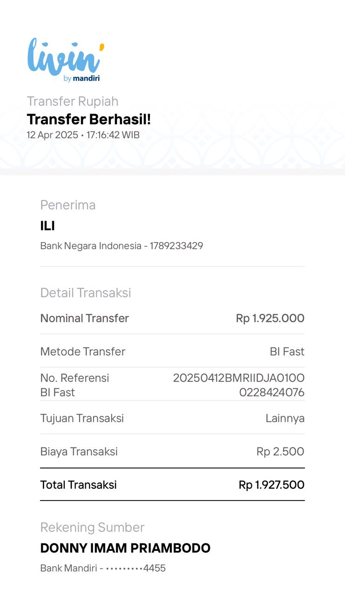Click the transaction date and time
The width and height of the screenshot is (345, 596).
coord(83,135)
